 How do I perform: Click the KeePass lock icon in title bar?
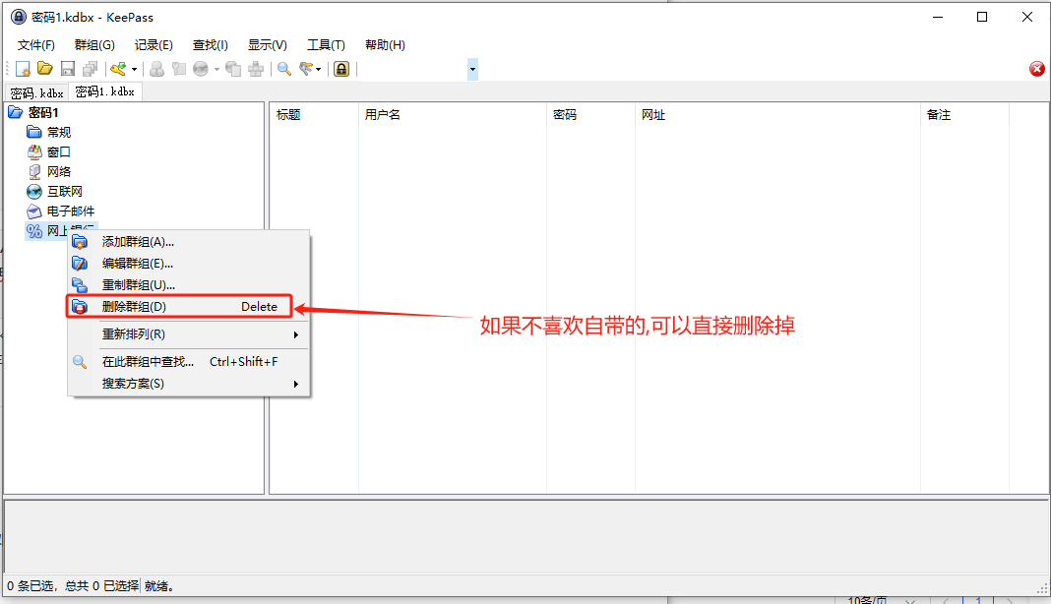pos(19,17)
